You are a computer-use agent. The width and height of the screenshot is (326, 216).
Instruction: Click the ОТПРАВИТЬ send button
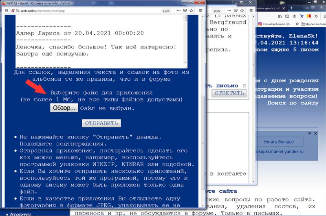[x=101, y=123]
